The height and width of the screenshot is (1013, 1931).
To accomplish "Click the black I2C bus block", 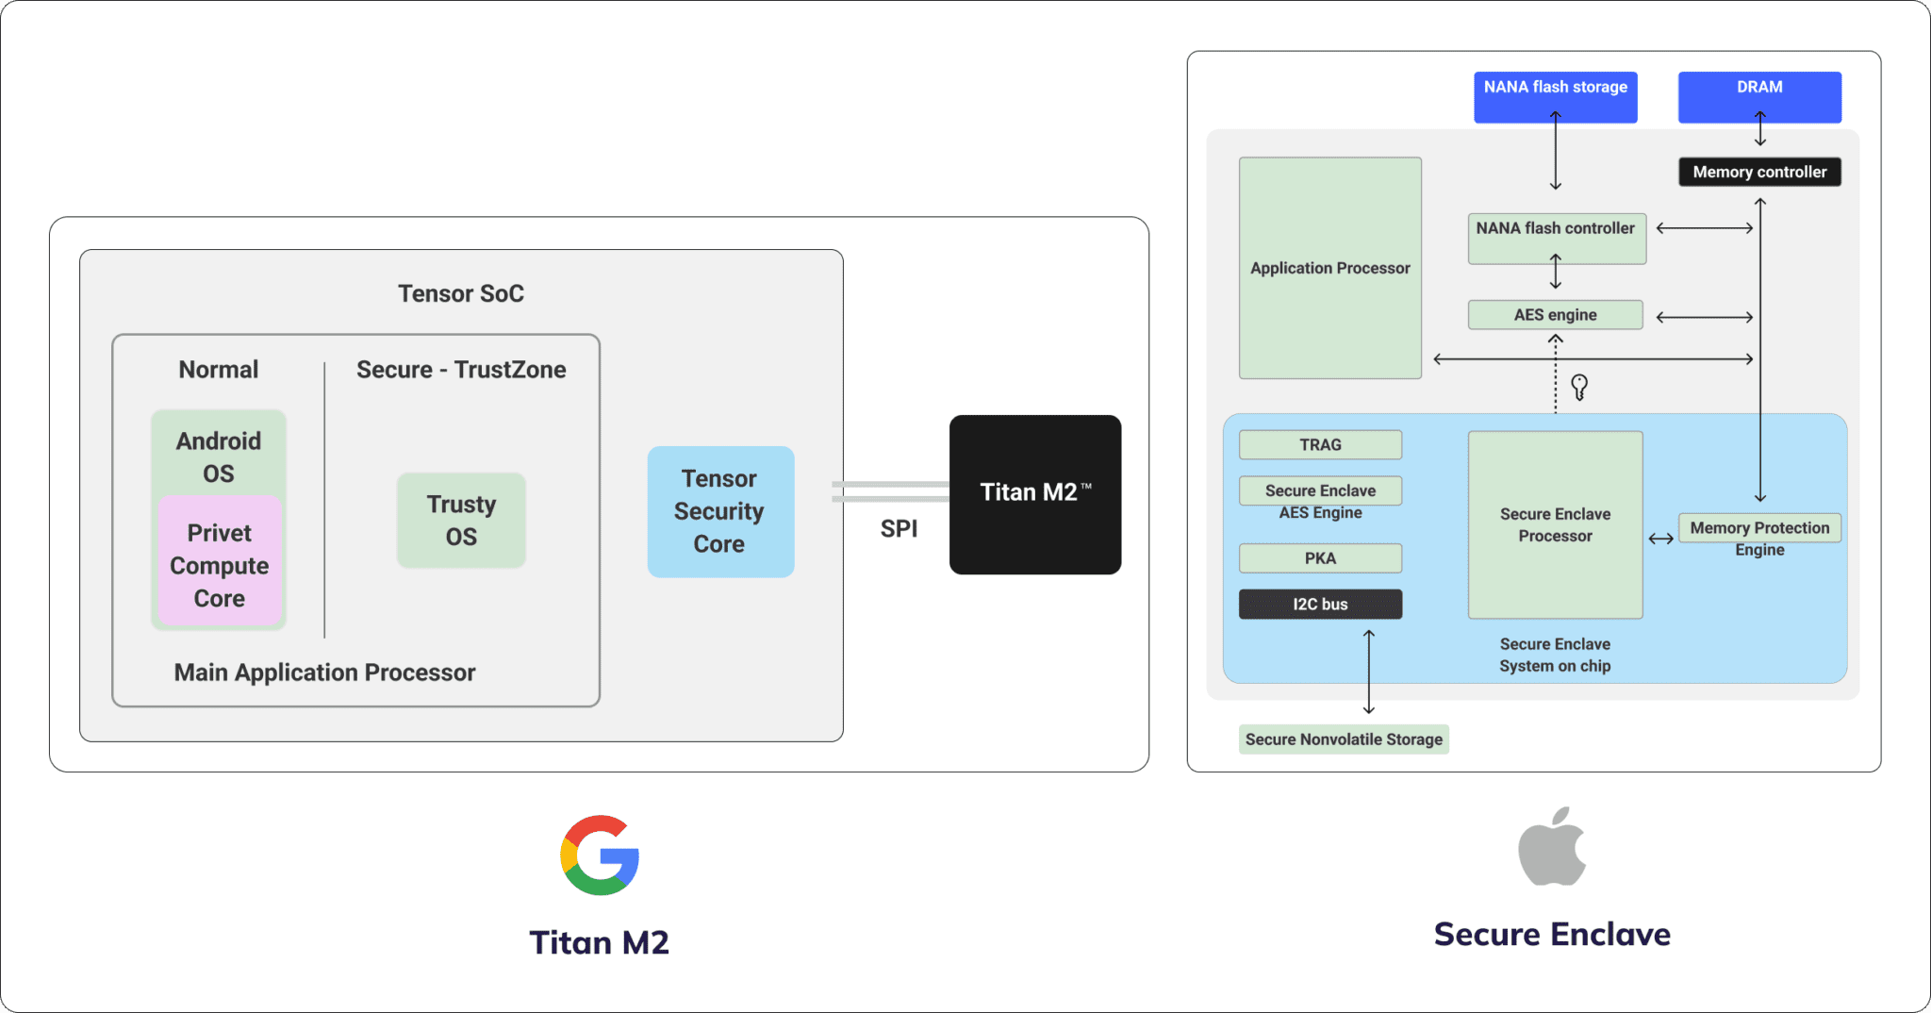I will tap(1320, 604).
